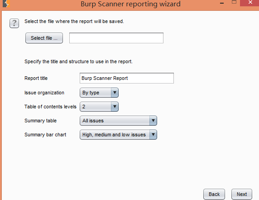Expand the Summary table dropdown arrow
Screen dimensions: 259x200
153,121
